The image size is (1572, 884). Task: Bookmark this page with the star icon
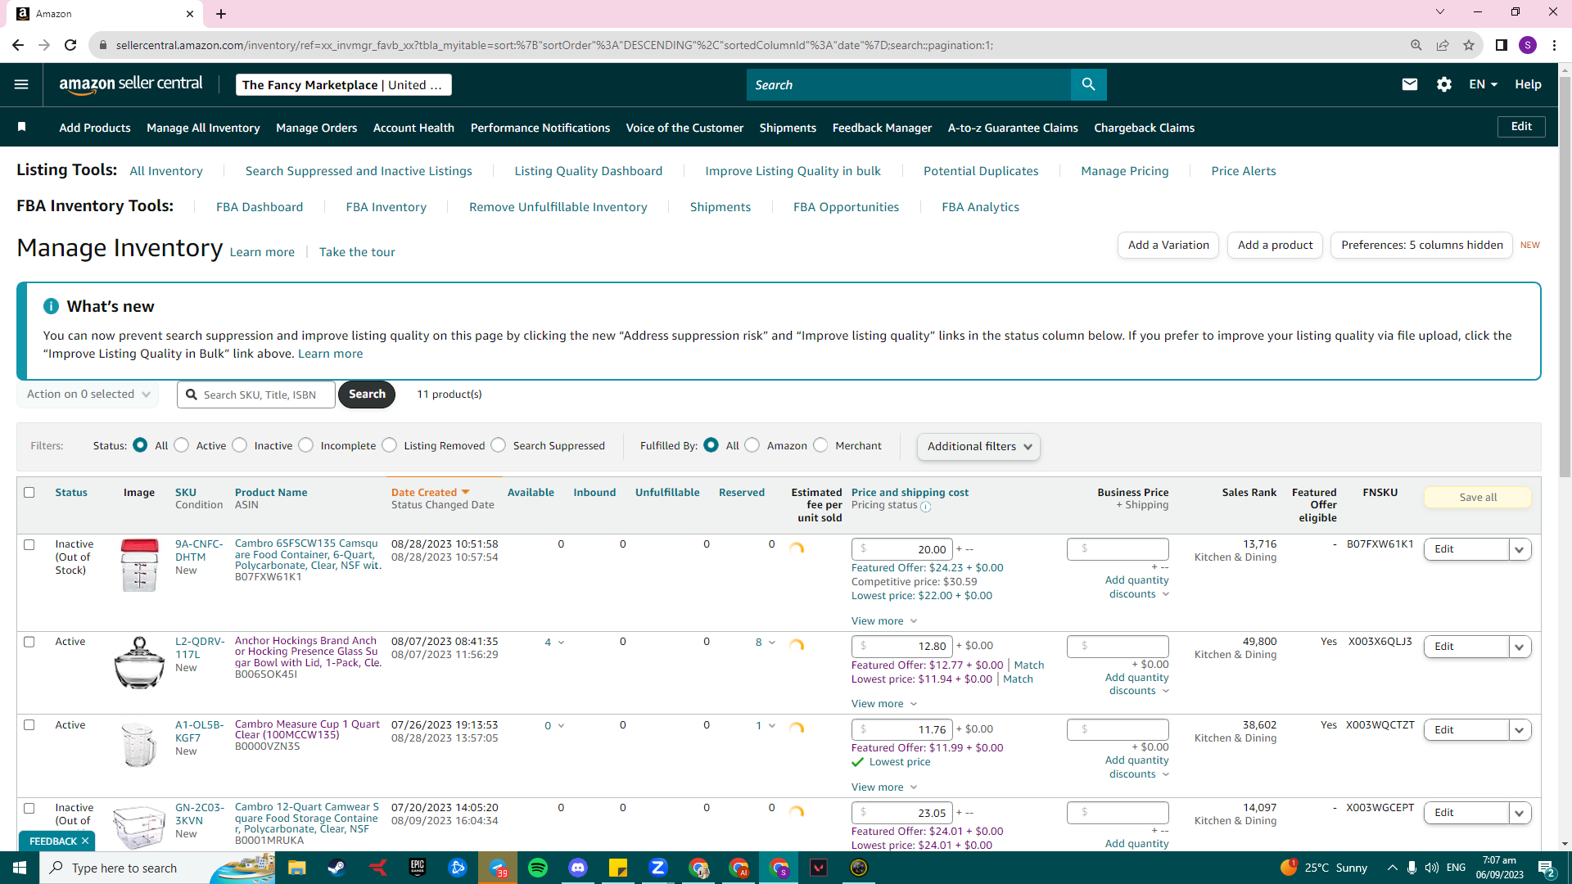coord(1469,45)
